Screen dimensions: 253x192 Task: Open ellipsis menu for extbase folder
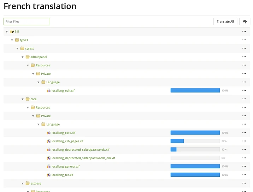pos(244,183)
